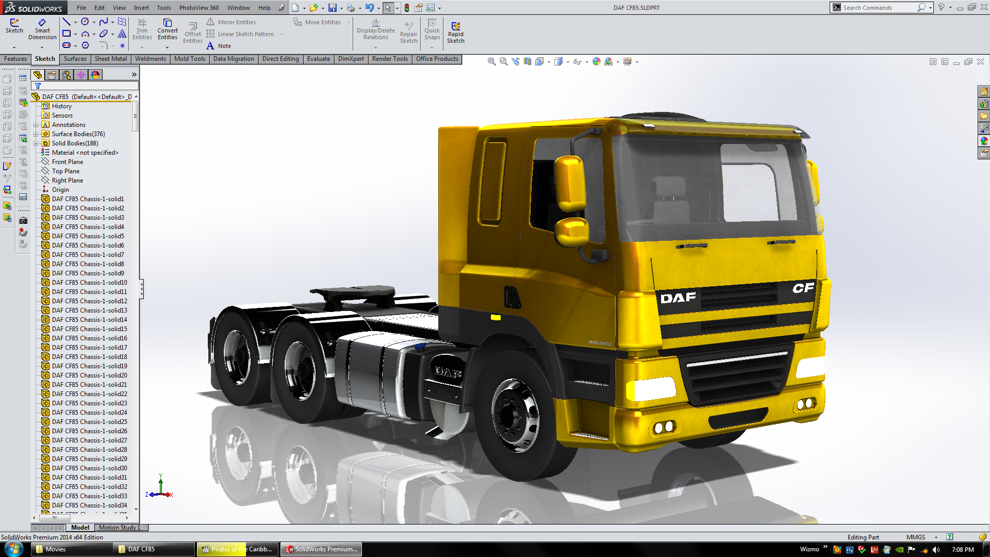Expand the Solid Bodies(188) folder
This screenshot has height=557, width=990.
pos(36,143)
